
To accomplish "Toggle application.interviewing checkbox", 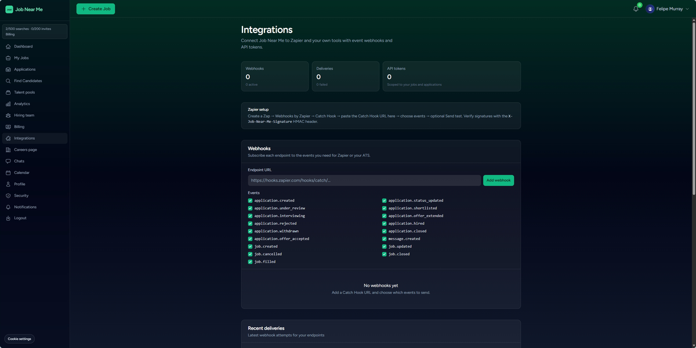I will (250, 216).
